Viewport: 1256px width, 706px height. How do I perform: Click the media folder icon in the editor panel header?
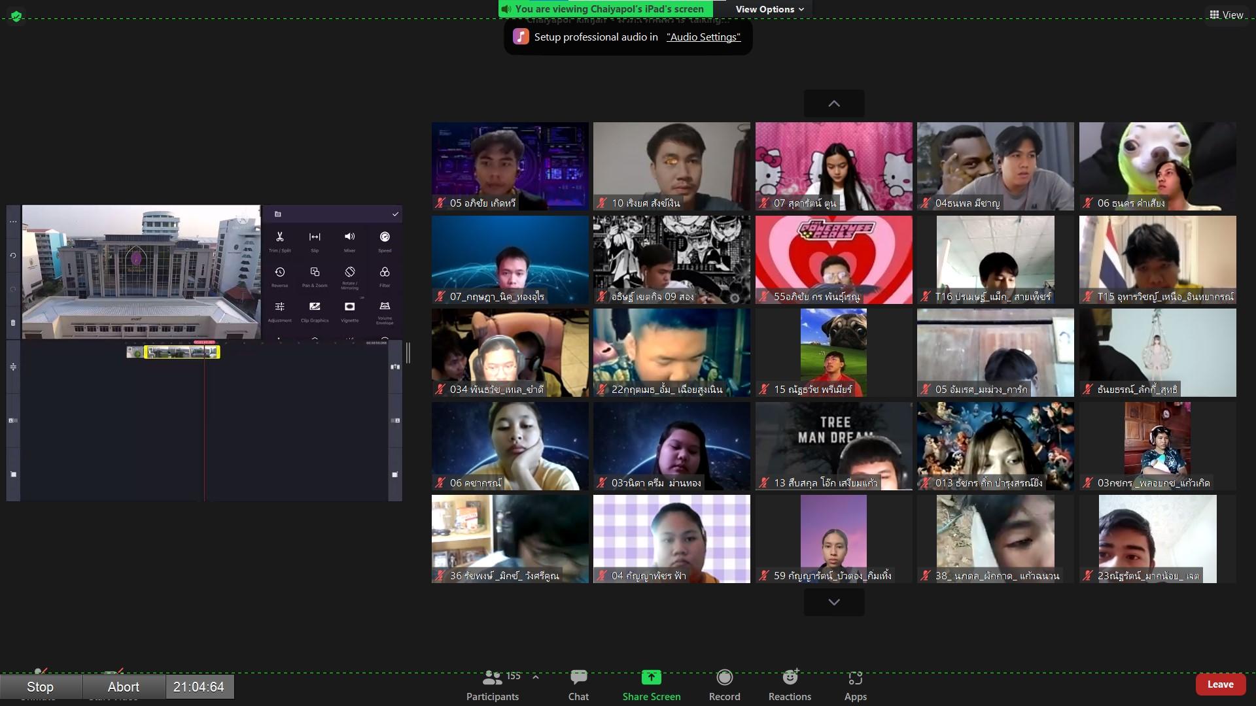[x=277, y=214]
